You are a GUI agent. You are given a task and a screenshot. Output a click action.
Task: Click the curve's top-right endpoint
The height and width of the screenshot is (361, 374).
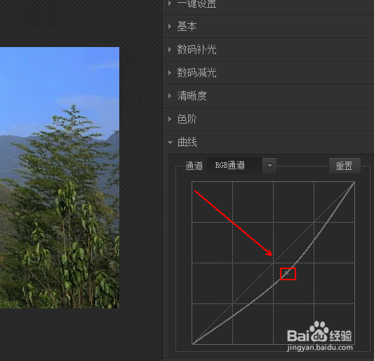[354, 183]
